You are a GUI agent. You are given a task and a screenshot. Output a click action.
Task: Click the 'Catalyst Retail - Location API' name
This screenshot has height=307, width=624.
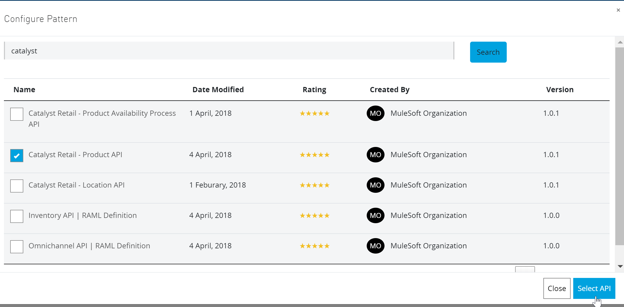click(x=76, y=185)
